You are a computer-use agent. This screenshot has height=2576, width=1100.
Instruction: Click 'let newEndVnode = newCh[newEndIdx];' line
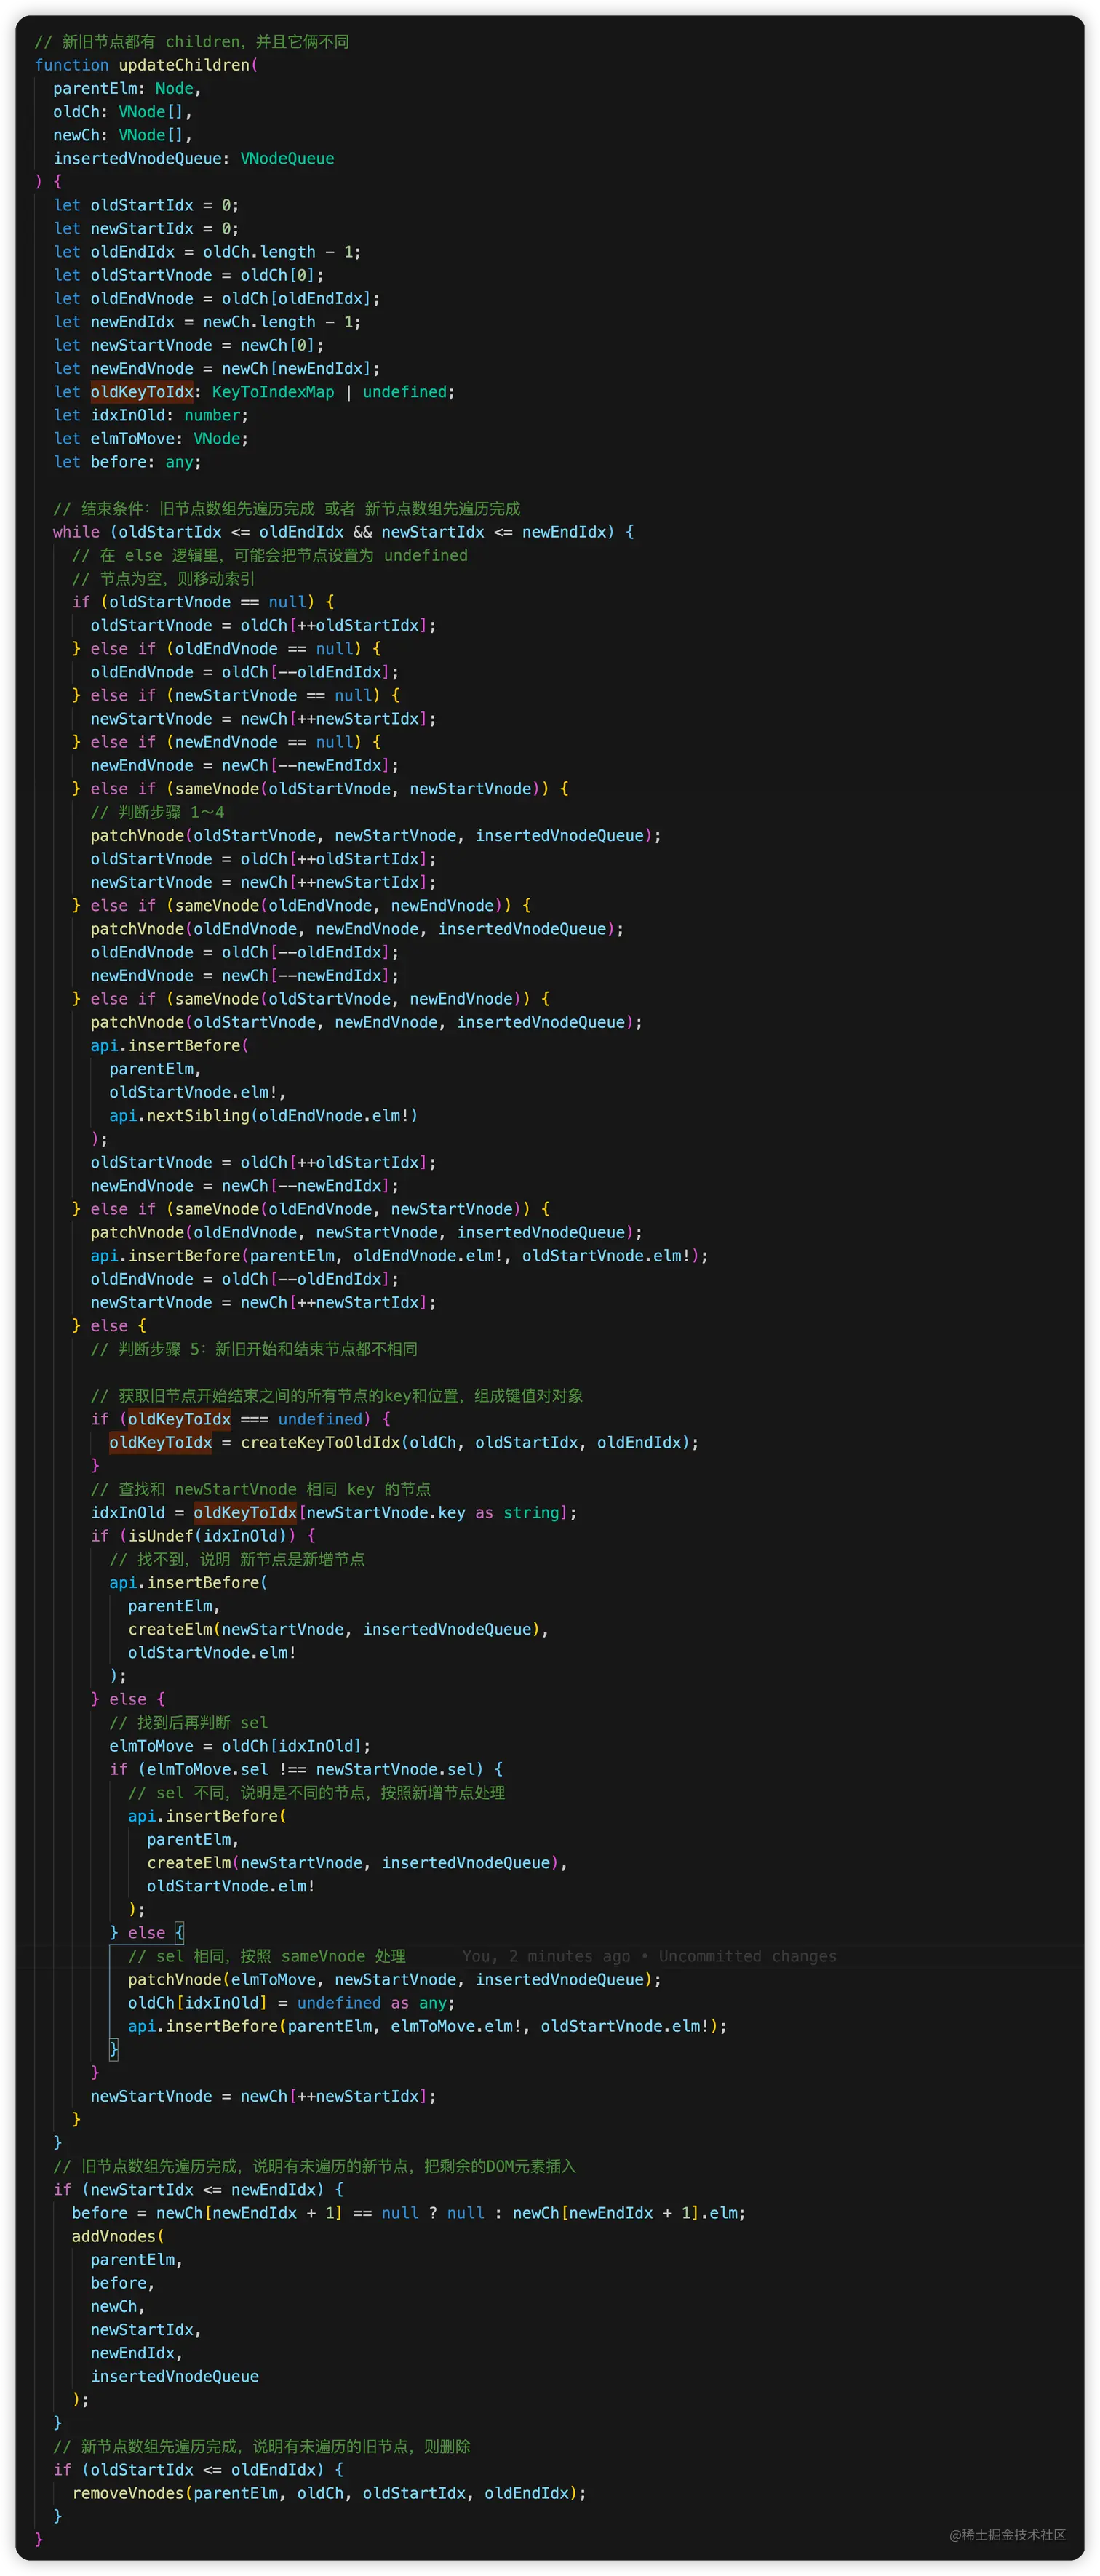coord(216,368)
